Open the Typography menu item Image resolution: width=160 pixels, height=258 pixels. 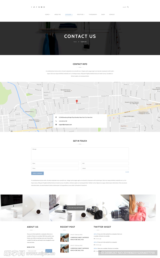pyautogui.click(x=93, y=15)
